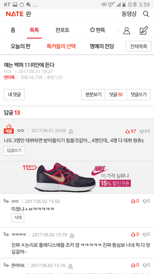Upvote the best comment with 97 likes
Viewport: 154px width, 274px height.
coord(131,131)
